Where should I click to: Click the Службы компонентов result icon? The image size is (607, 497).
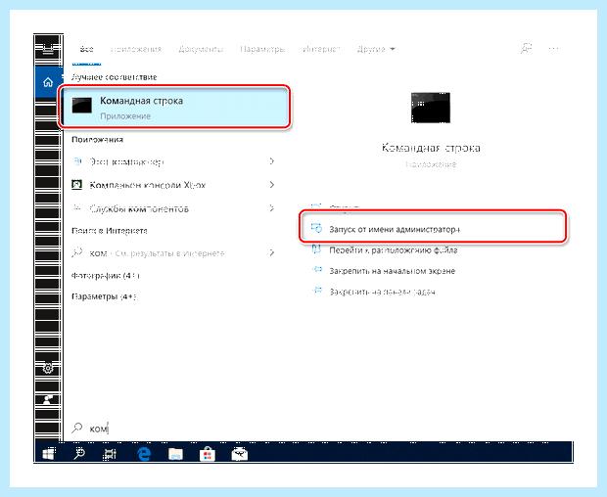(x=77, y=208)
